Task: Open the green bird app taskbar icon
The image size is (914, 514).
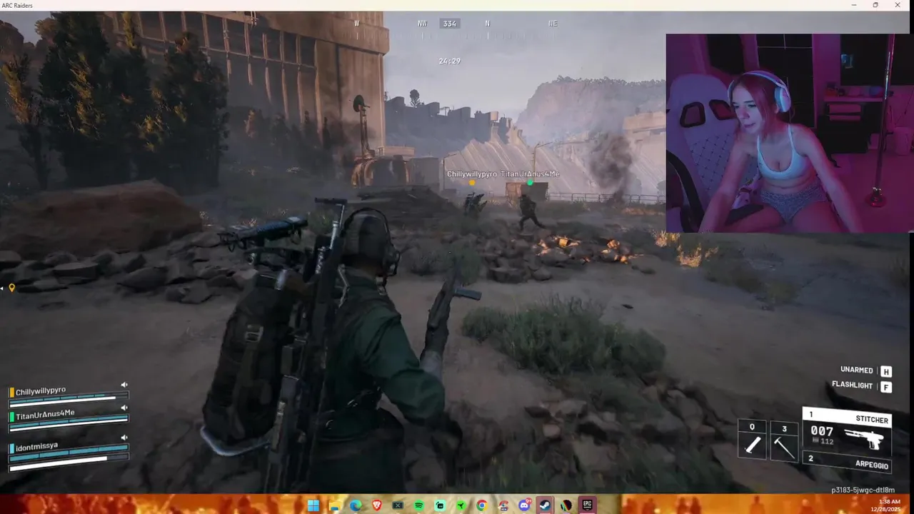Action: tap(461, 505)
